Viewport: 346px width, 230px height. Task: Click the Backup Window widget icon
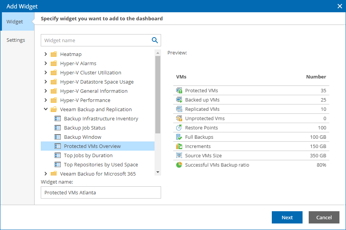pyautogui.click(x=58, y=137)
